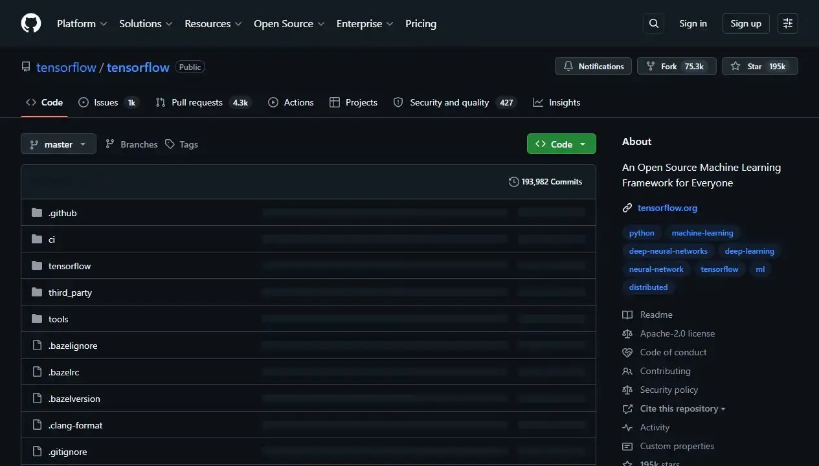Click the tensorflow folder icon
Viewport: 819px width, 466px height.
(x=37, y=266)
